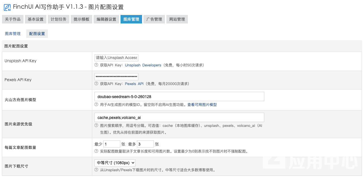Click the help icon for 图片来源优先级
The width and height of the screenshot is (363, 178).
tap(96, 126)
